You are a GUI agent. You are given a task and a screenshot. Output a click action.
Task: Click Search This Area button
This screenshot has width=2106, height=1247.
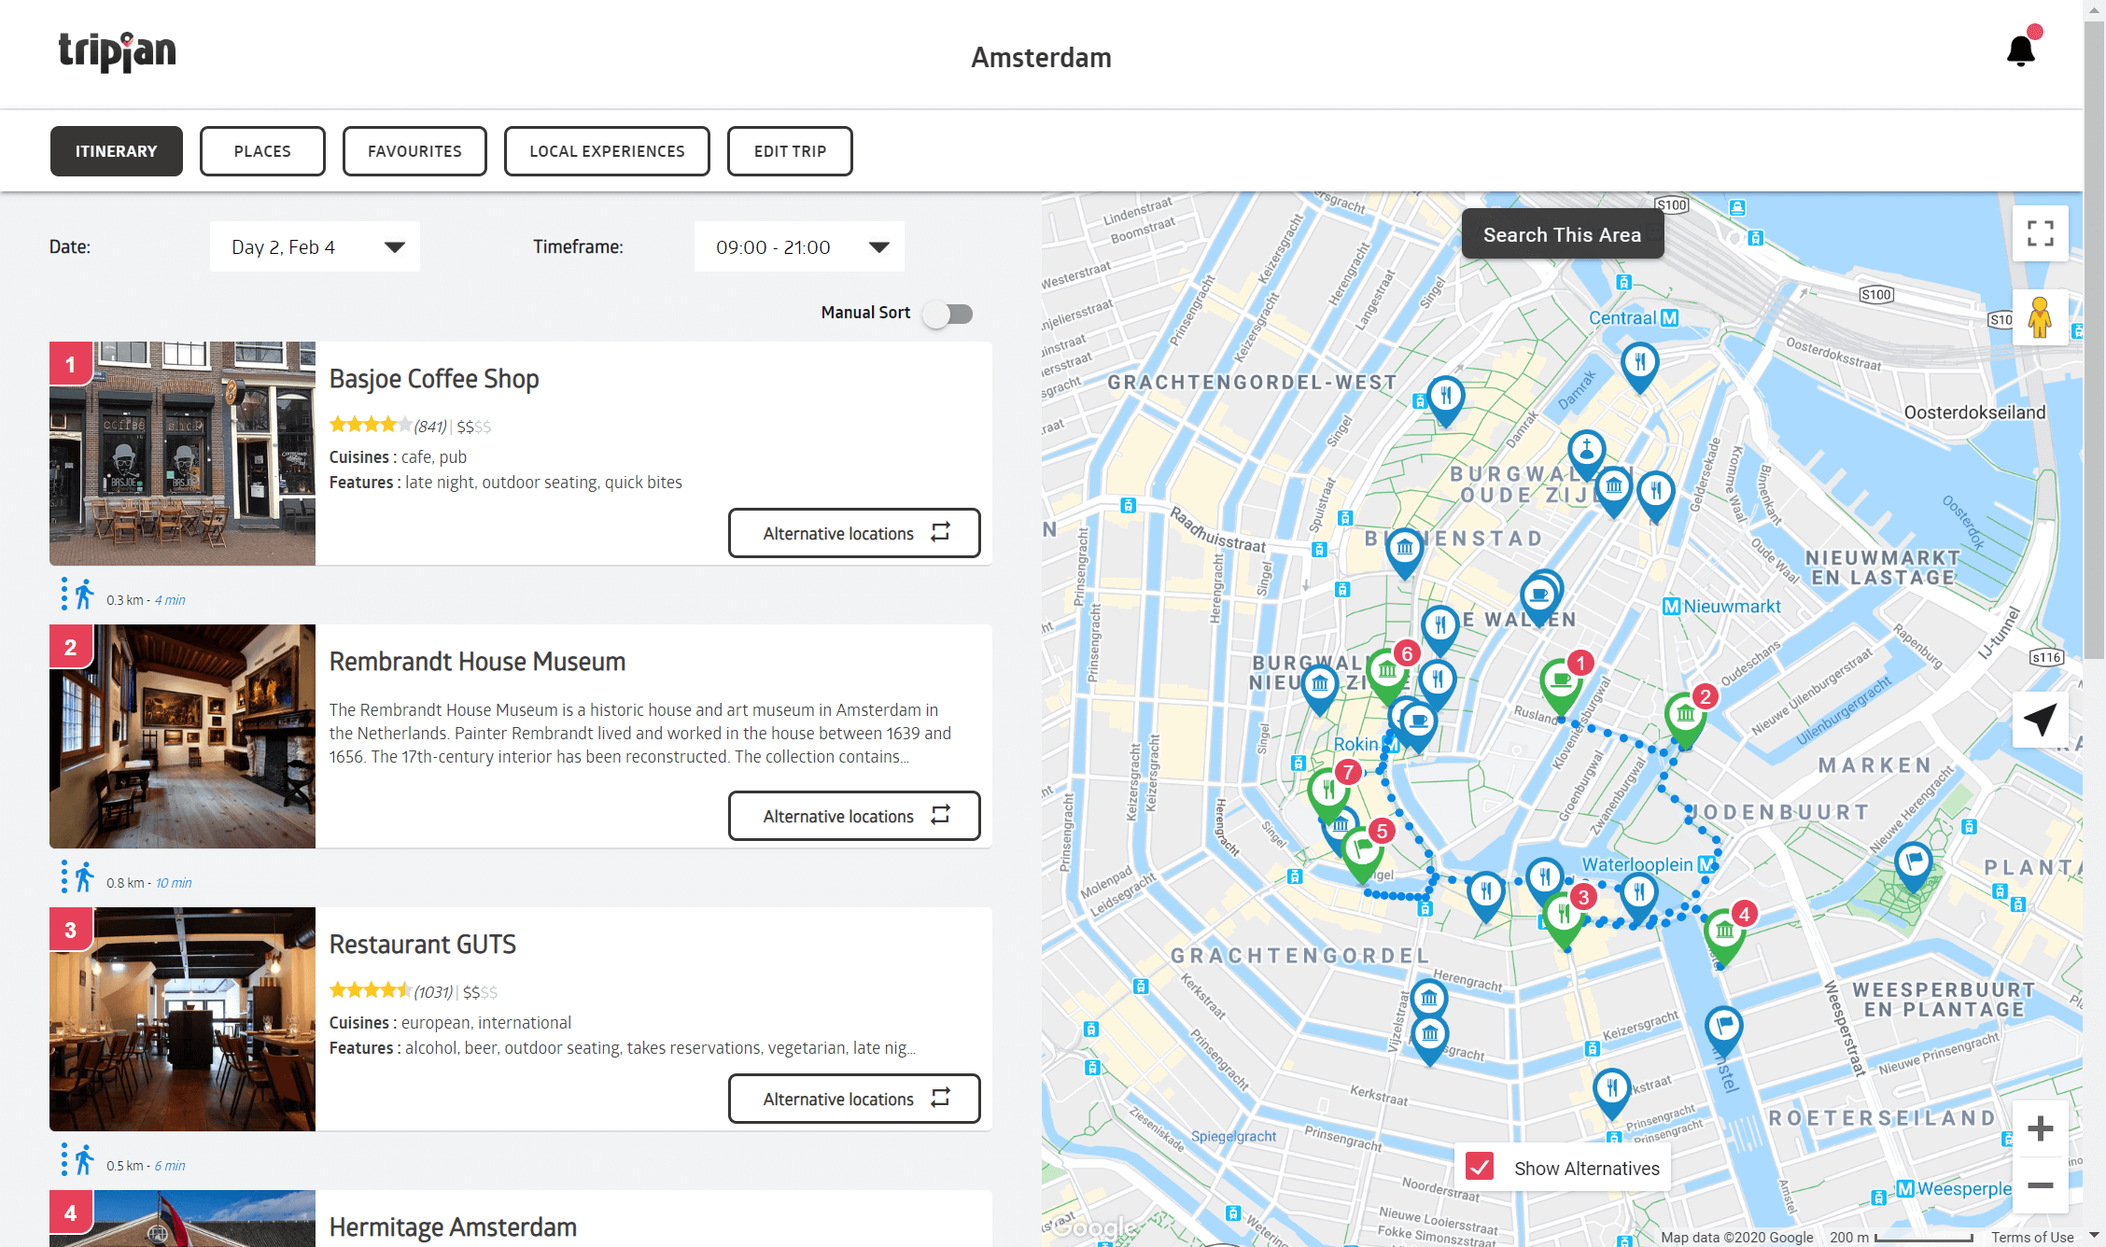tap(1563, 234)
